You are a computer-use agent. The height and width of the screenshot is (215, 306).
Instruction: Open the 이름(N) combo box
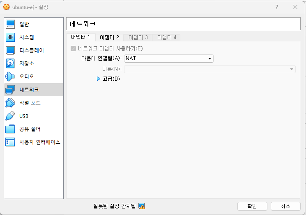pyautogui.click(x=210, y=69)
